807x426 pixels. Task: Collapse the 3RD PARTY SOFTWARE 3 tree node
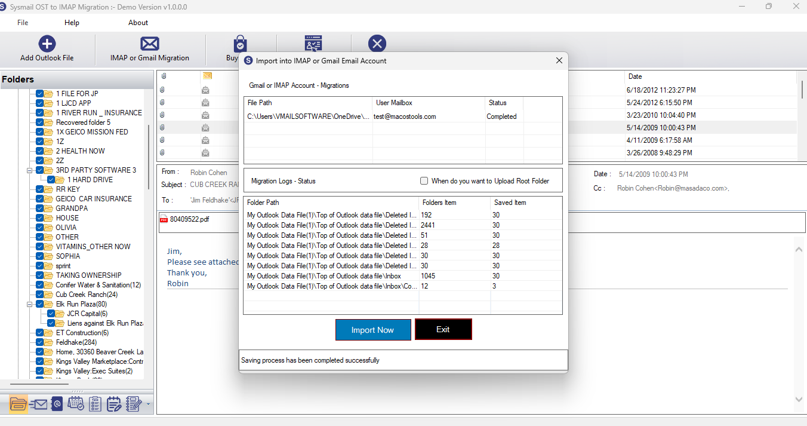(29, 170)
